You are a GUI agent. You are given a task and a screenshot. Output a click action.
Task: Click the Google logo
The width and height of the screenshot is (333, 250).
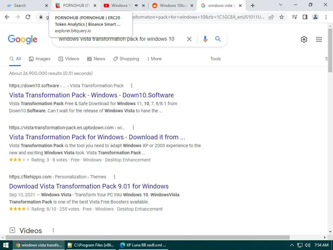pos(22,39)
